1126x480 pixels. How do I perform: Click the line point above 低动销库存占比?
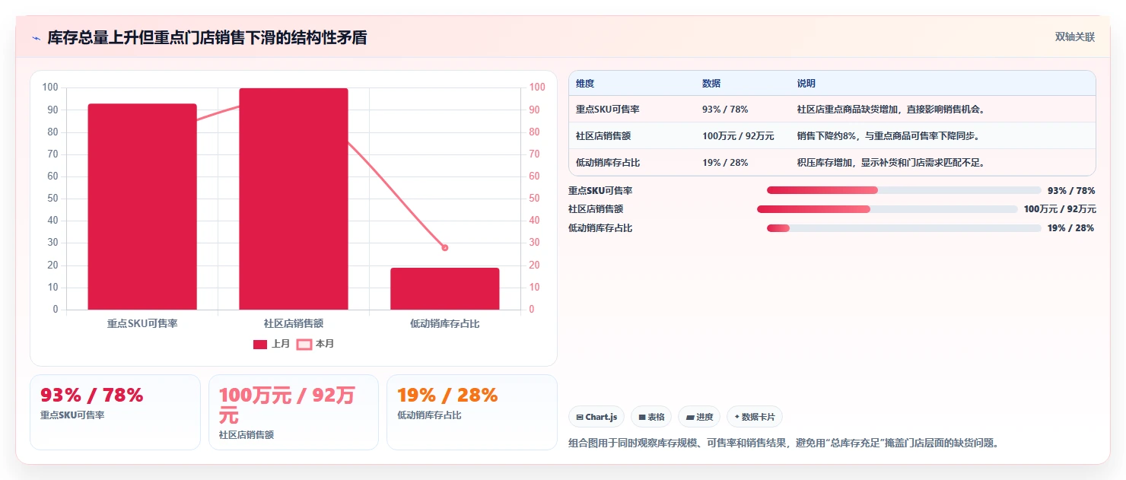445,248
